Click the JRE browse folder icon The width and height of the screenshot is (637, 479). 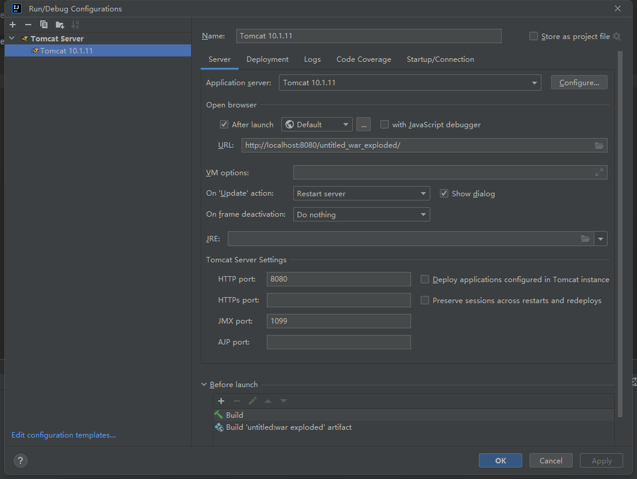[585, 239]
